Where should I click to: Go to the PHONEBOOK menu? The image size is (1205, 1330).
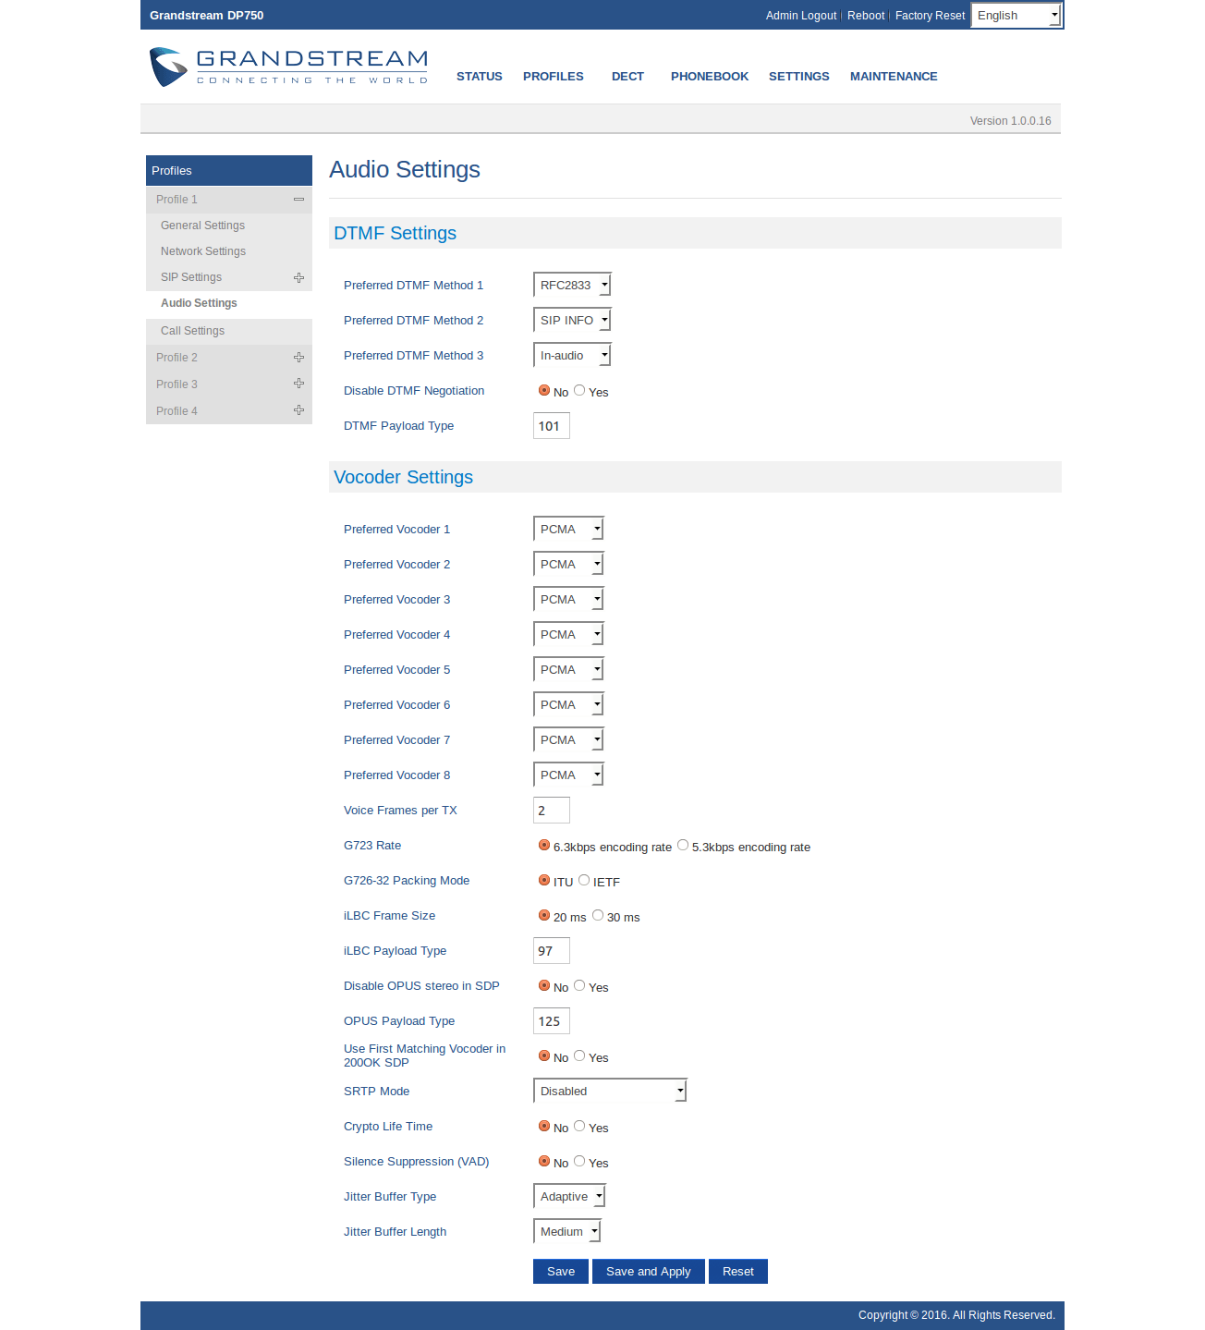click(x=710, y=77)
